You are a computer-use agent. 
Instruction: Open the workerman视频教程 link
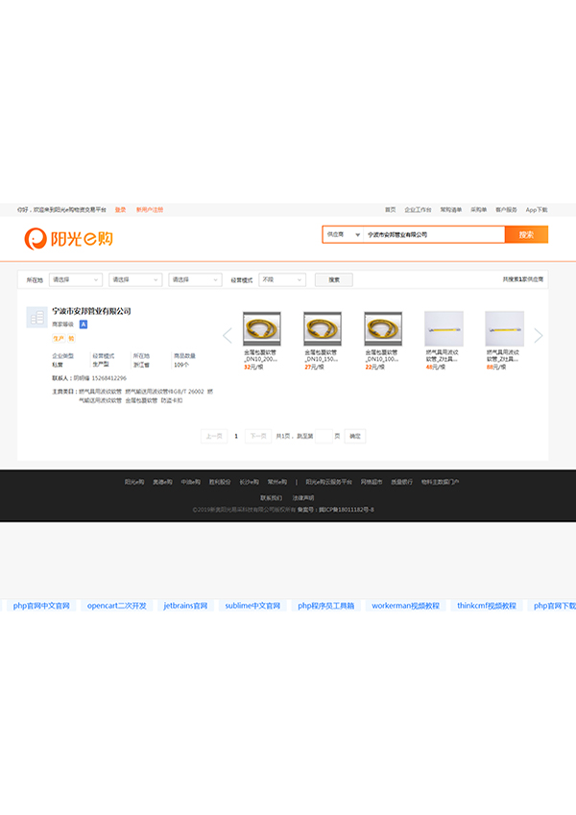coord(405,606)
